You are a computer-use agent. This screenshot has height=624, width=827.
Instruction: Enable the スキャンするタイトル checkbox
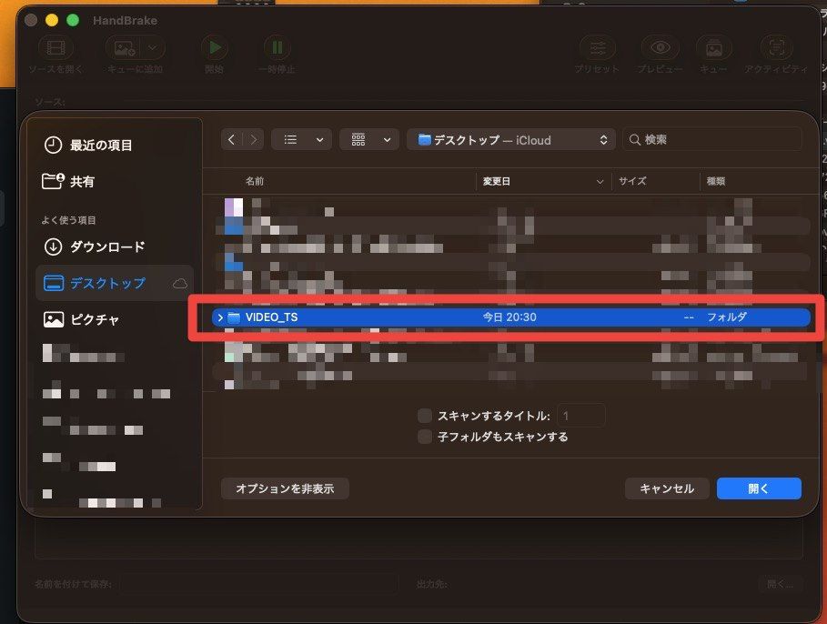pos(425,416)
